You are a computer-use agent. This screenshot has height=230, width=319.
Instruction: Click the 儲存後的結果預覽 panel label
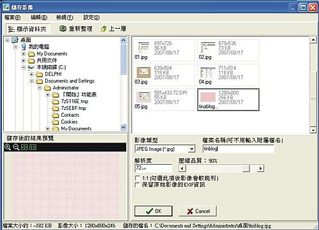30,138
